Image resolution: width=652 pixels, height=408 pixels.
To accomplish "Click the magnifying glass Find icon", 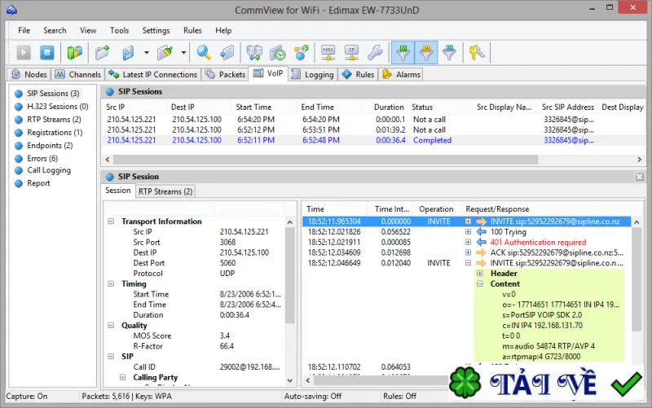I will coord(203,53).
